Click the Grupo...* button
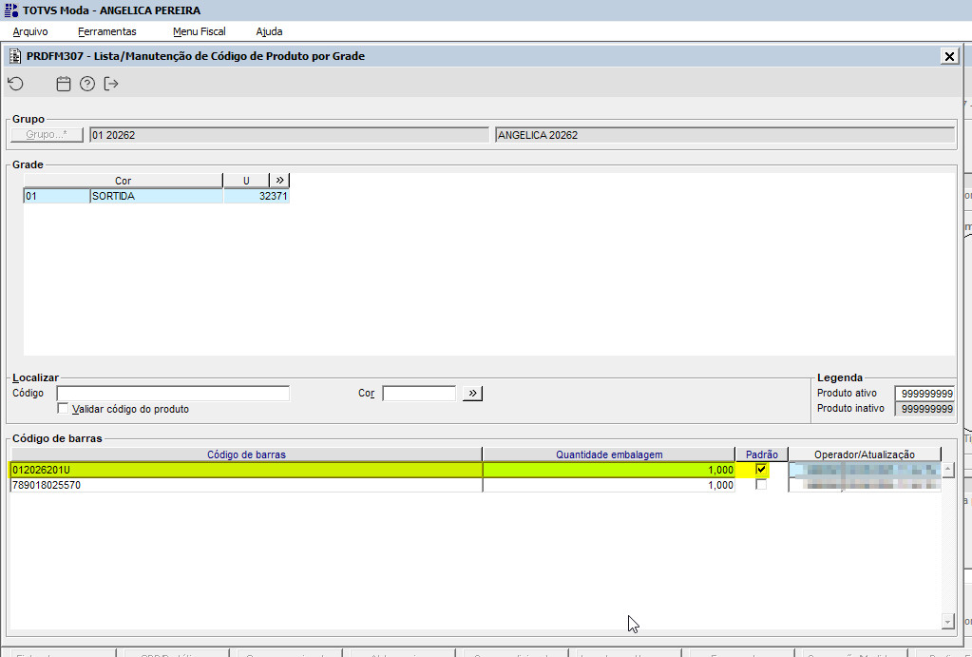 click(48, 135)
